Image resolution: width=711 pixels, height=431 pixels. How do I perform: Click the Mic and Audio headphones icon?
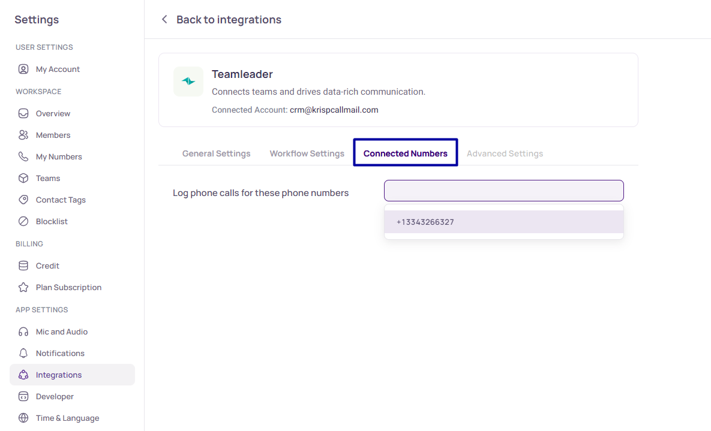(23, 331)
